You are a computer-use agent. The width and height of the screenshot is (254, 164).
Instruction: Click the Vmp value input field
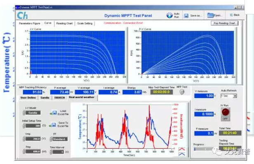[x=33, y=139]
